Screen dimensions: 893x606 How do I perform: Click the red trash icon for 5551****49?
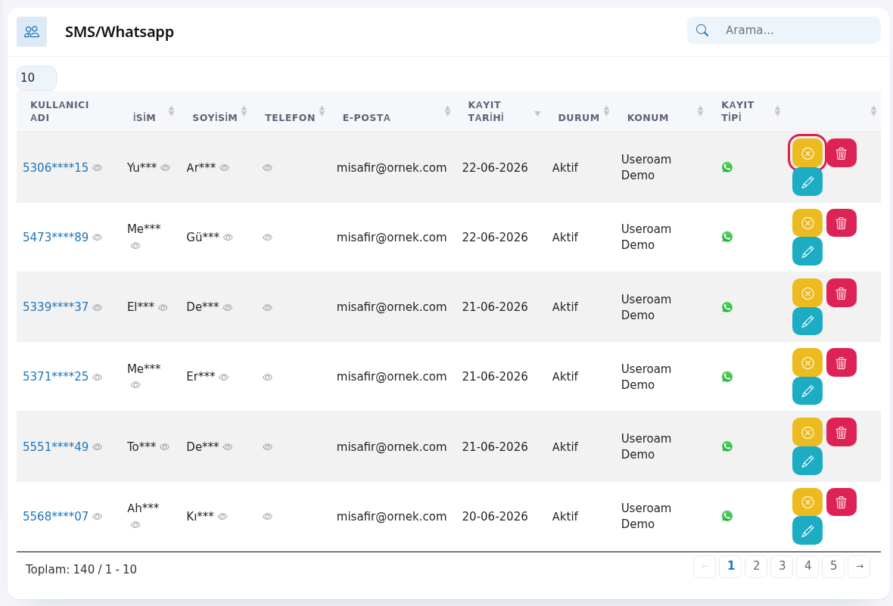tap(842, 433)
